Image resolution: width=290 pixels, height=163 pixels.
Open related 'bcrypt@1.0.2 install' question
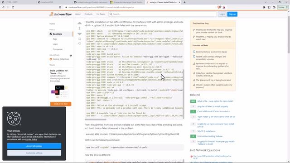216,143
